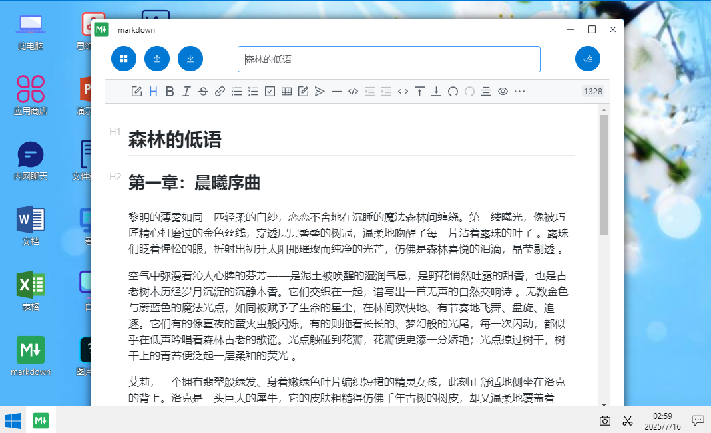Toggle the outline panel icon
This screenshot has height=433, width=711.
tap(486, 92)
